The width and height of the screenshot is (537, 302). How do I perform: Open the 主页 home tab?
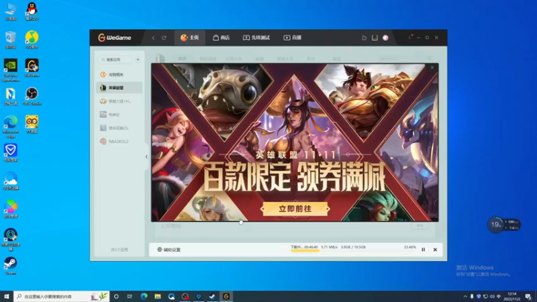pos(190,38)
